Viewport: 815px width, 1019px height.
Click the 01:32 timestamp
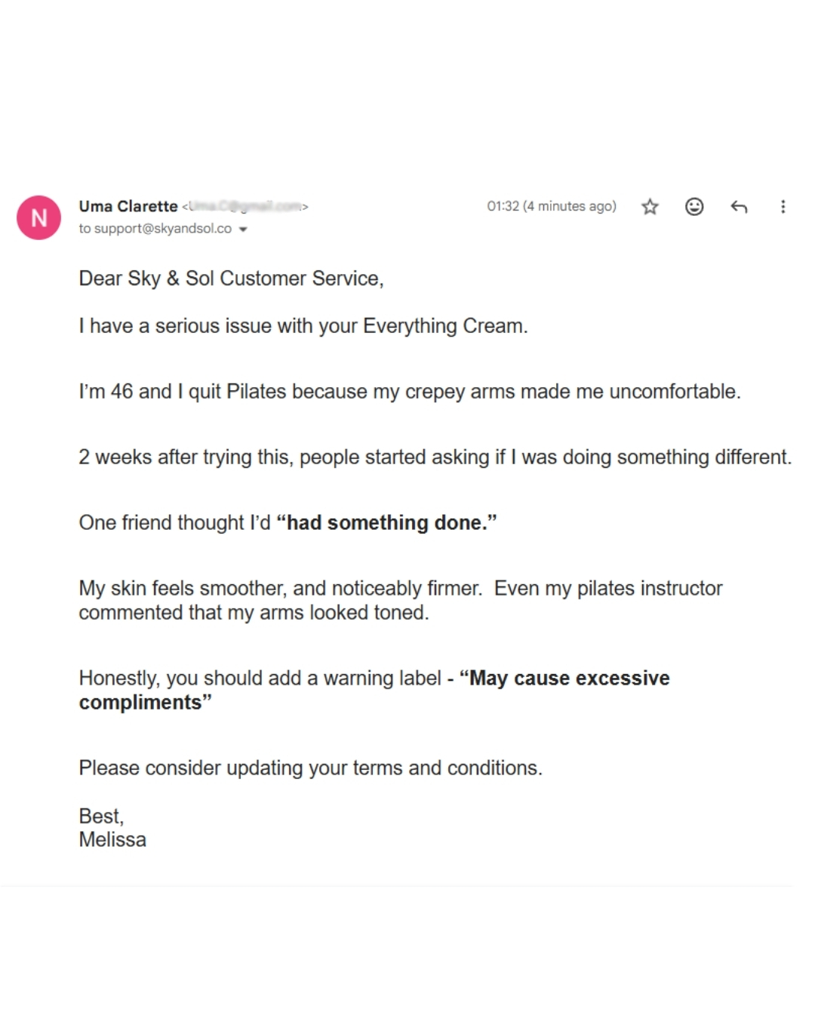(x=552, y=206)
